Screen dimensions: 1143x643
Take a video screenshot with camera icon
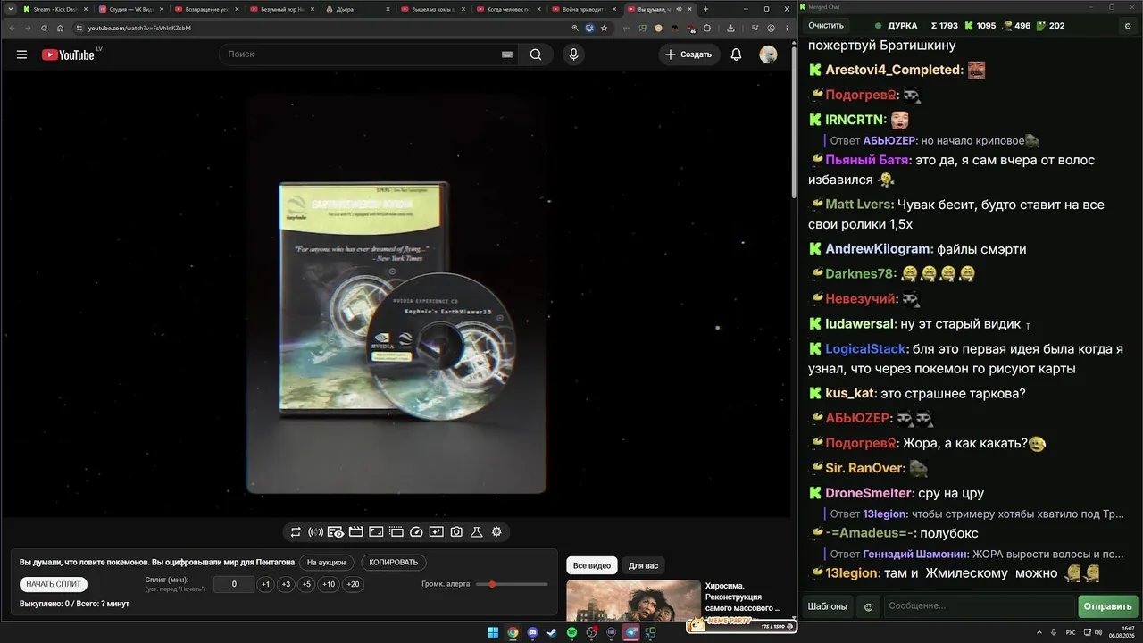456,532
